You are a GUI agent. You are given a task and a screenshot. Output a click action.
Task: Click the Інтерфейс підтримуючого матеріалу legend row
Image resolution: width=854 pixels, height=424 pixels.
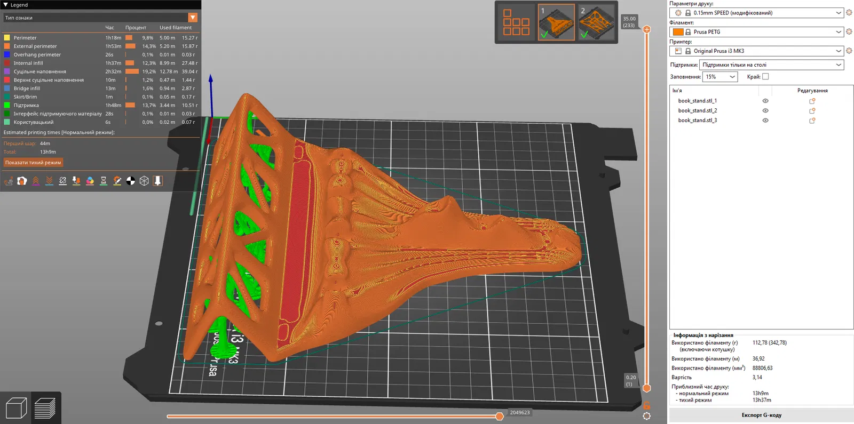click(100, 114)
